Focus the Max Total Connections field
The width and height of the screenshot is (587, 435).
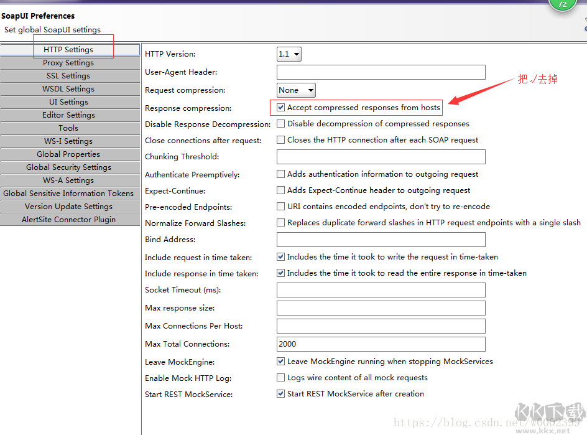(x=381, y=344)
